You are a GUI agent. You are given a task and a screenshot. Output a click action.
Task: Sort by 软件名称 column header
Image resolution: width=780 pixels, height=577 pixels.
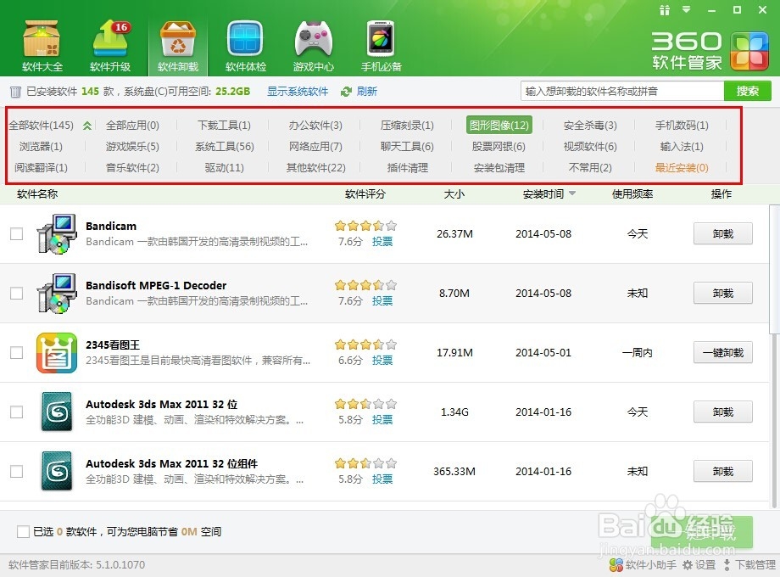coord(37,194)
